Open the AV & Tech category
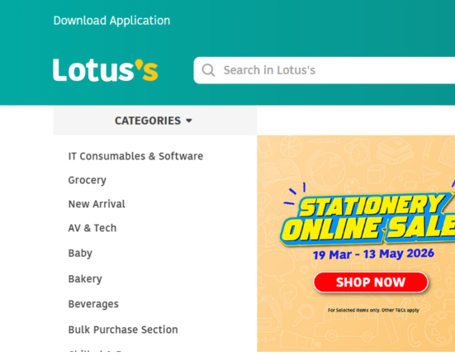 (x=92, y=228)
